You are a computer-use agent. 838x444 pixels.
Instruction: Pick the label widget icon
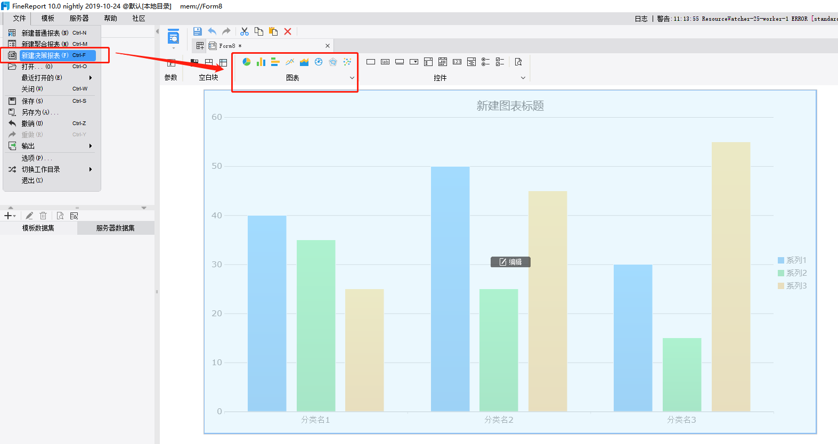385,62
